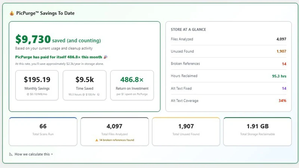299x168 pixels.
Task: Click the ruler icon beside 'How we calculate this'
Action: pos(11,154)
